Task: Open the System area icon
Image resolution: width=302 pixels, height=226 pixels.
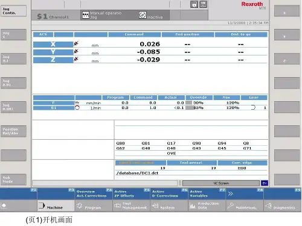Action: 155,206
